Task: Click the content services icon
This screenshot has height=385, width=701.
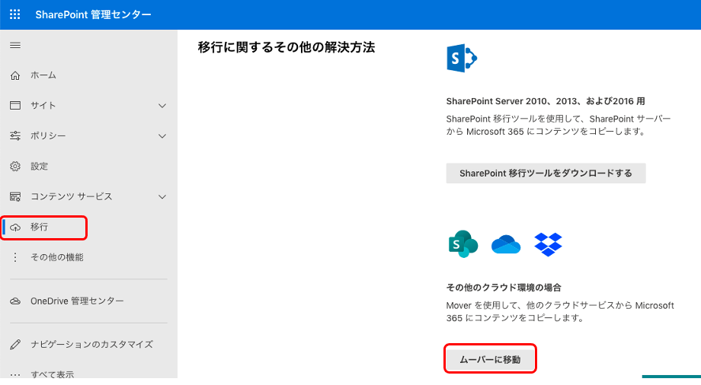Action: [x=15, y=196]
